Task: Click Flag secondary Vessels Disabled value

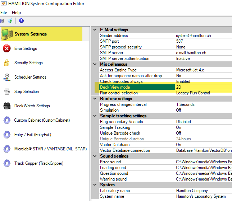Action: [183, 122]
